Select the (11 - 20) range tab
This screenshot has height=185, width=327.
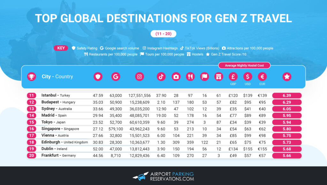(x=163, y=33)
